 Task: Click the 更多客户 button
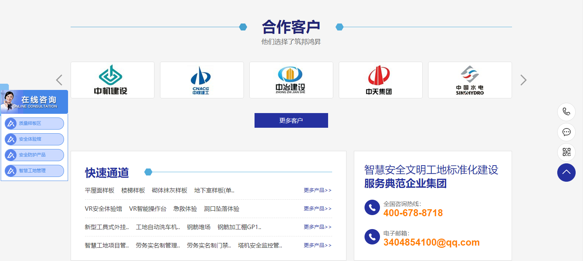tap(291, 120)
